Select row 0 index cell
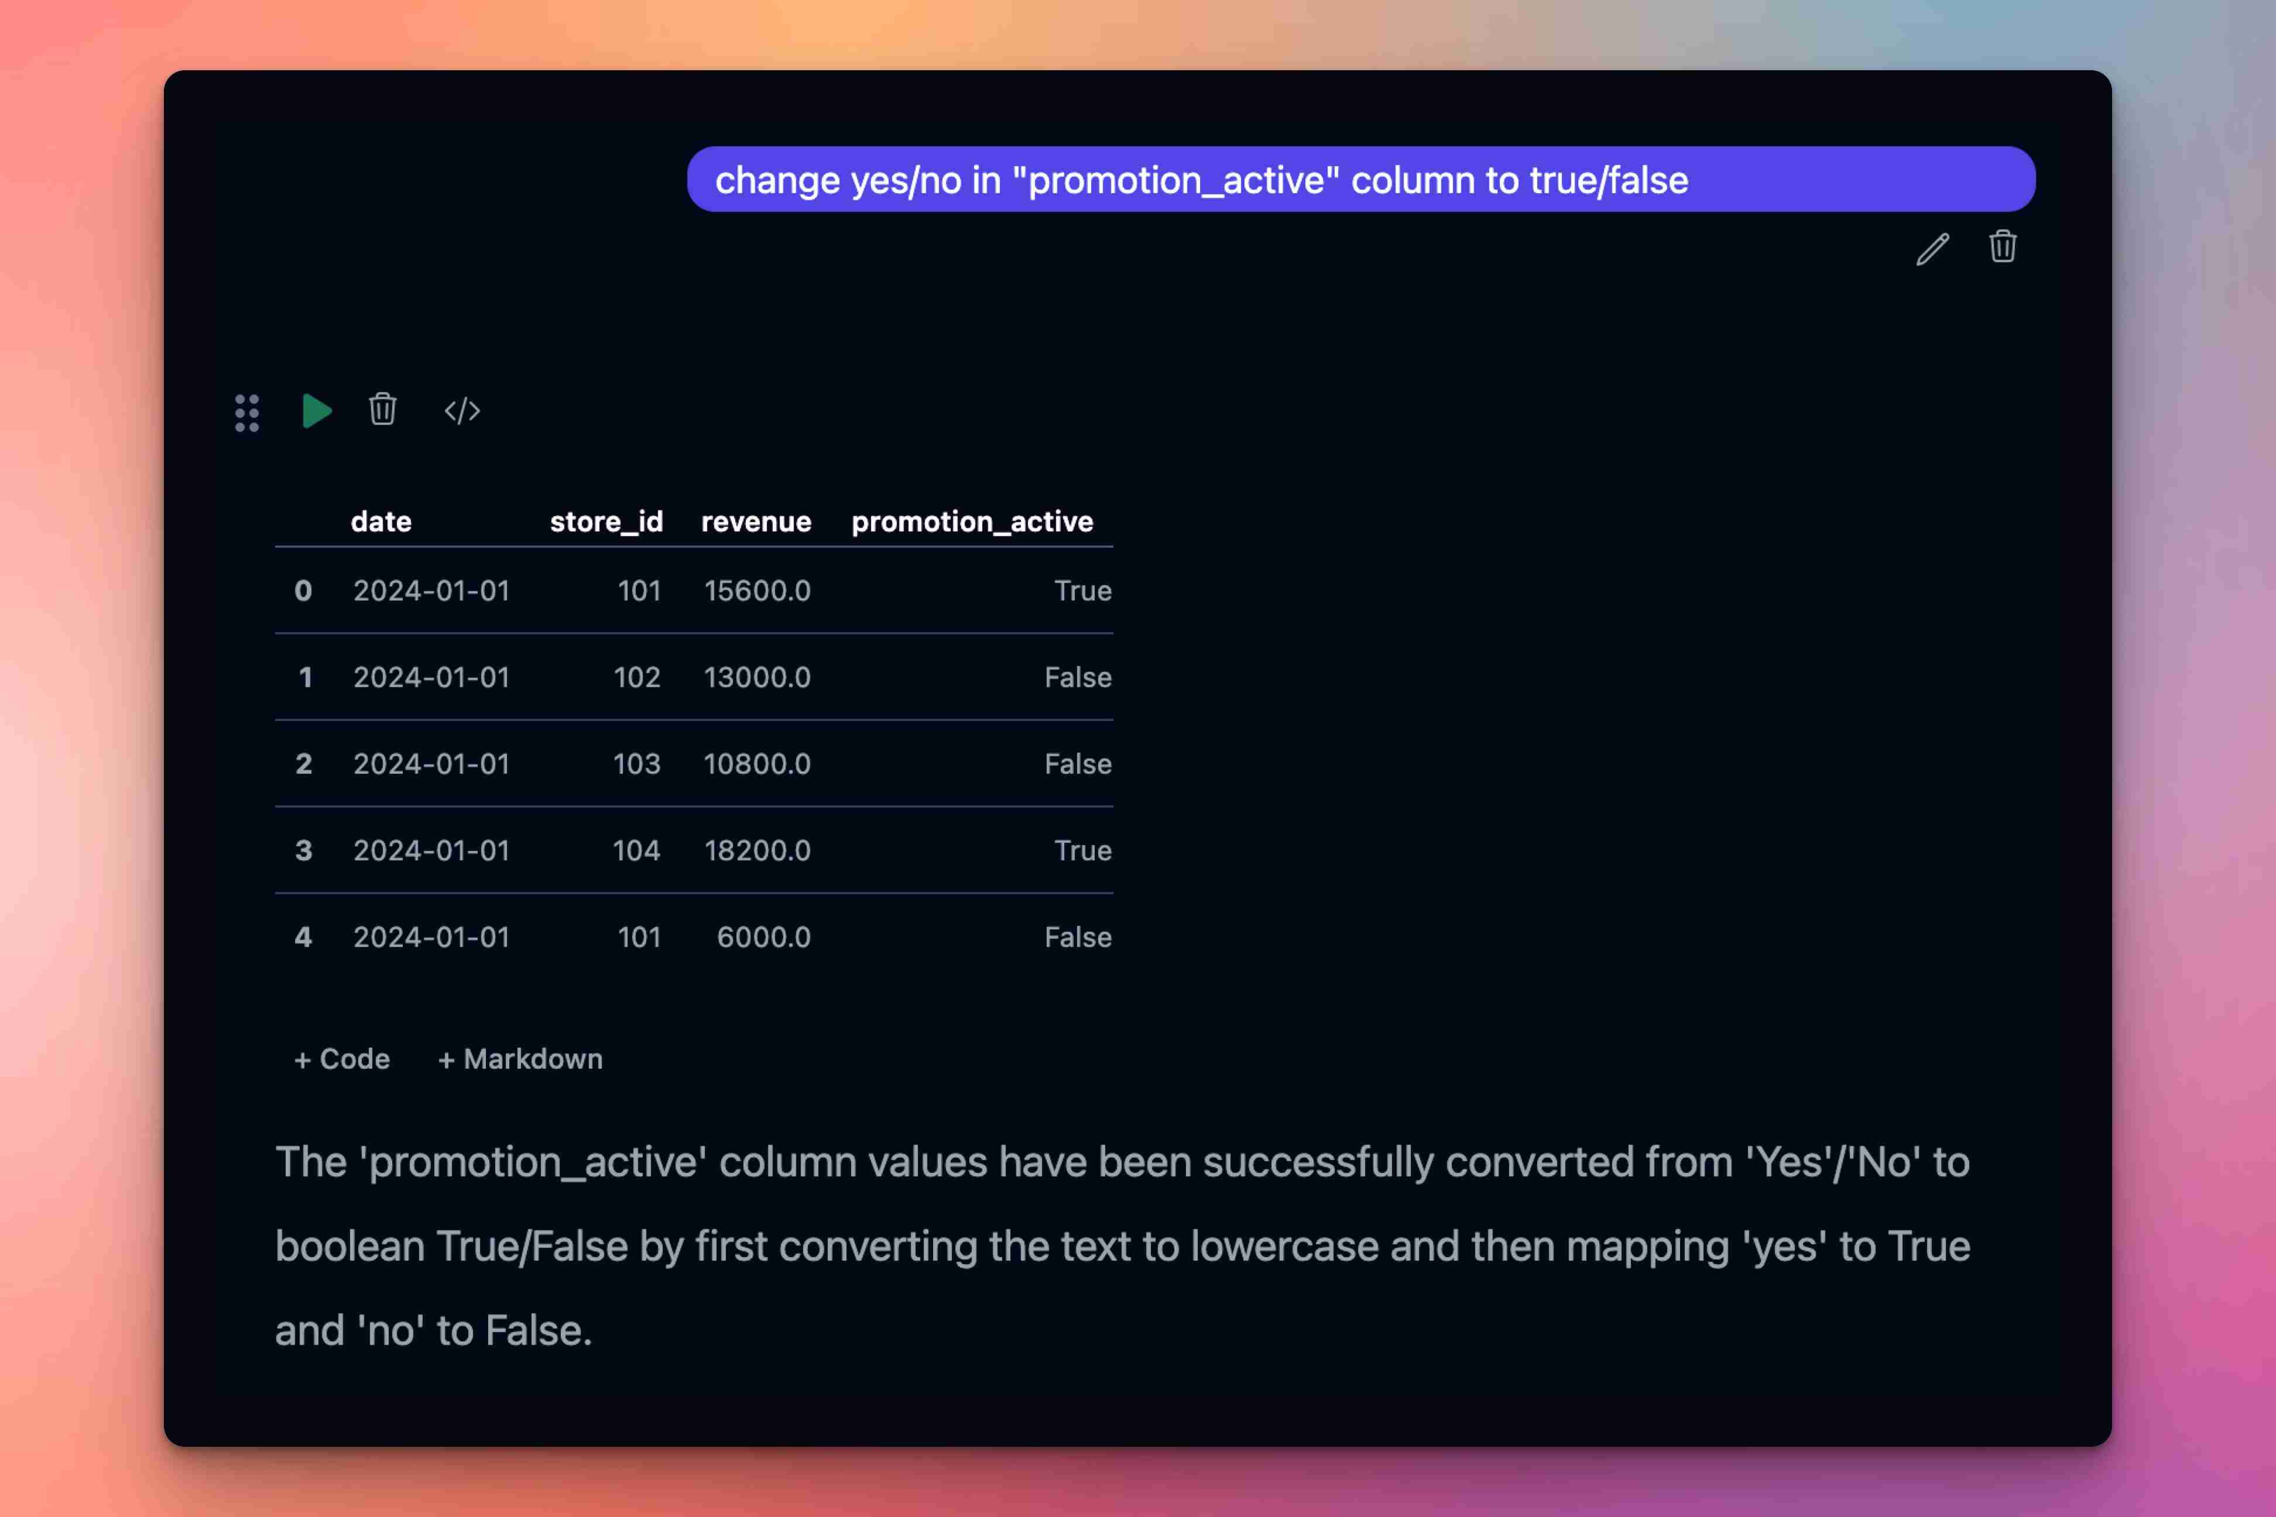2276x1517 pixels. coord(303,591)
